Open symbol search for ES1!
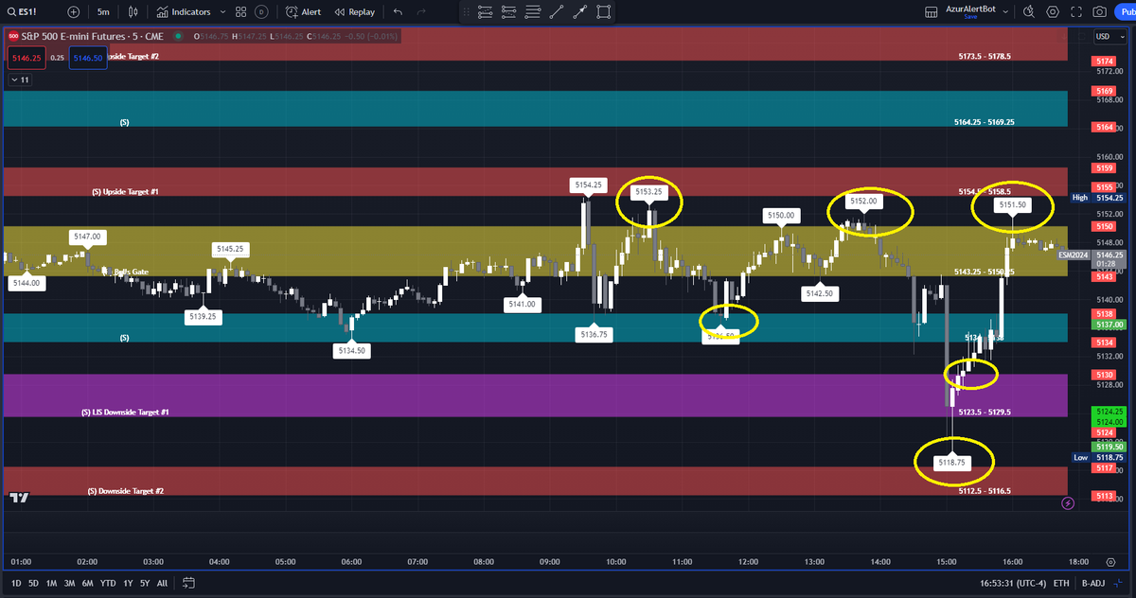The height and width of the screenshot is (598, 1136). tap(23, 12)
